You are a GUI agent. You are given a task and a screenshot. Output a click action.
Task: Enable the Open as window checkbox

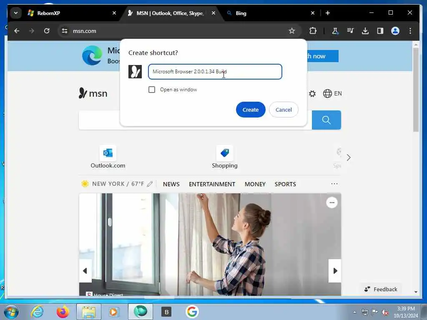(152, 90)
